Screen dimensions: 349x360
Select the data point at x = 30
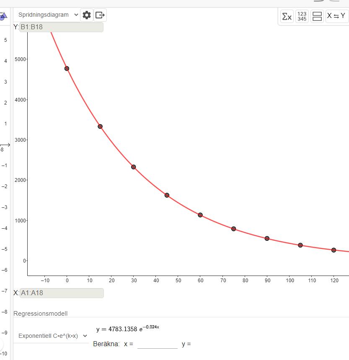point(134,167)
